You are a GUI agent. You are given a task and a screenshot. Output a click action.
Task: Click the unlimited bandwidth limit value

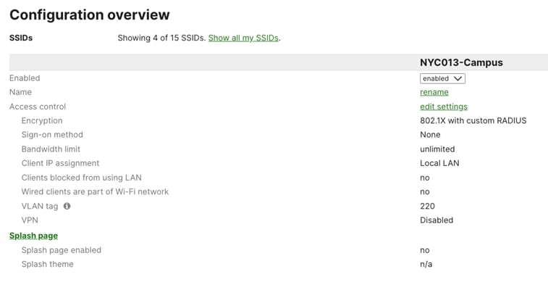[x=437, y=149]
